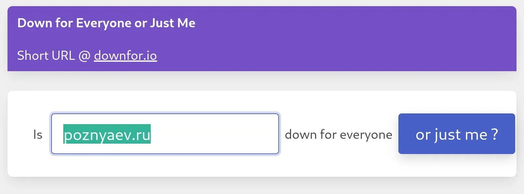The height and width of the screenshot is (194, 524).
Task: Click the highlighted poznyaev.ru text
Action: coord(107,134)
